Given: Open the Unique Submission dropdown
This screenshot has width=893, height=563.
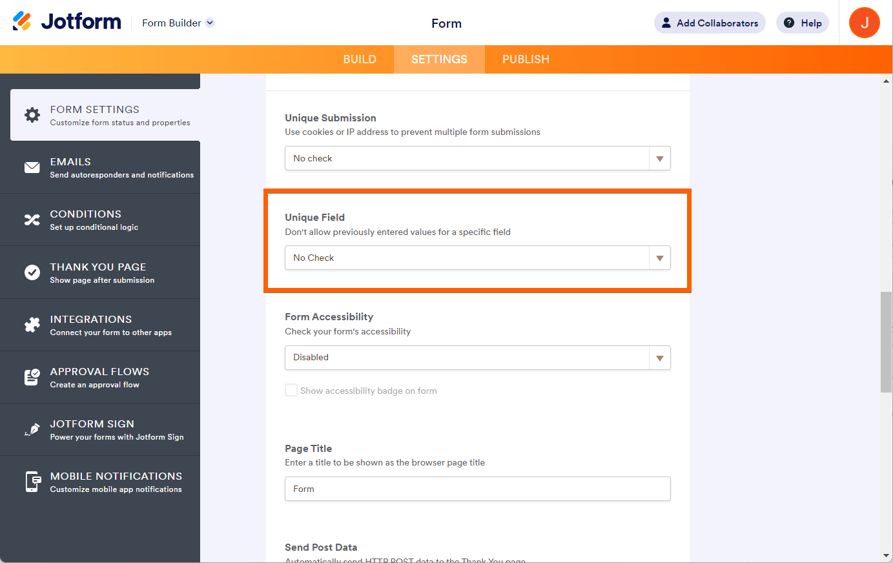Looking at the screenshot, I should pos(477,158).
